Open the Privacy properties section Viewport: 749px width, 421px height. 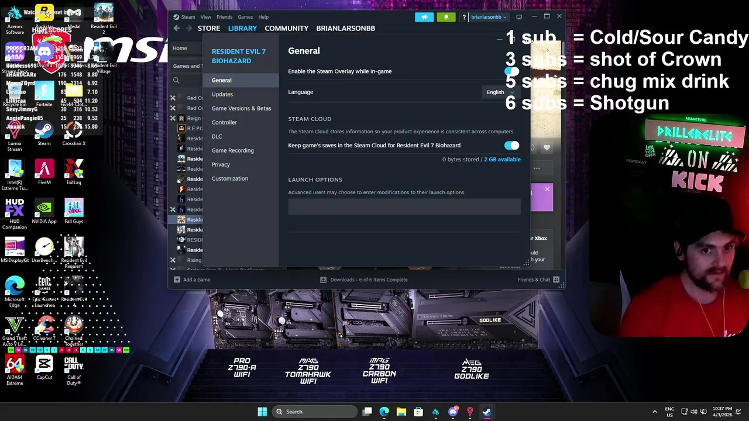(x=240, y=164)
